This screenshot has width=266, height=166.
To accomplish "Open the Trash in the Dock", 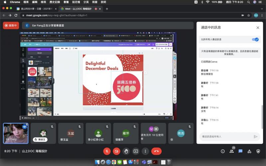I will (169, 162).
